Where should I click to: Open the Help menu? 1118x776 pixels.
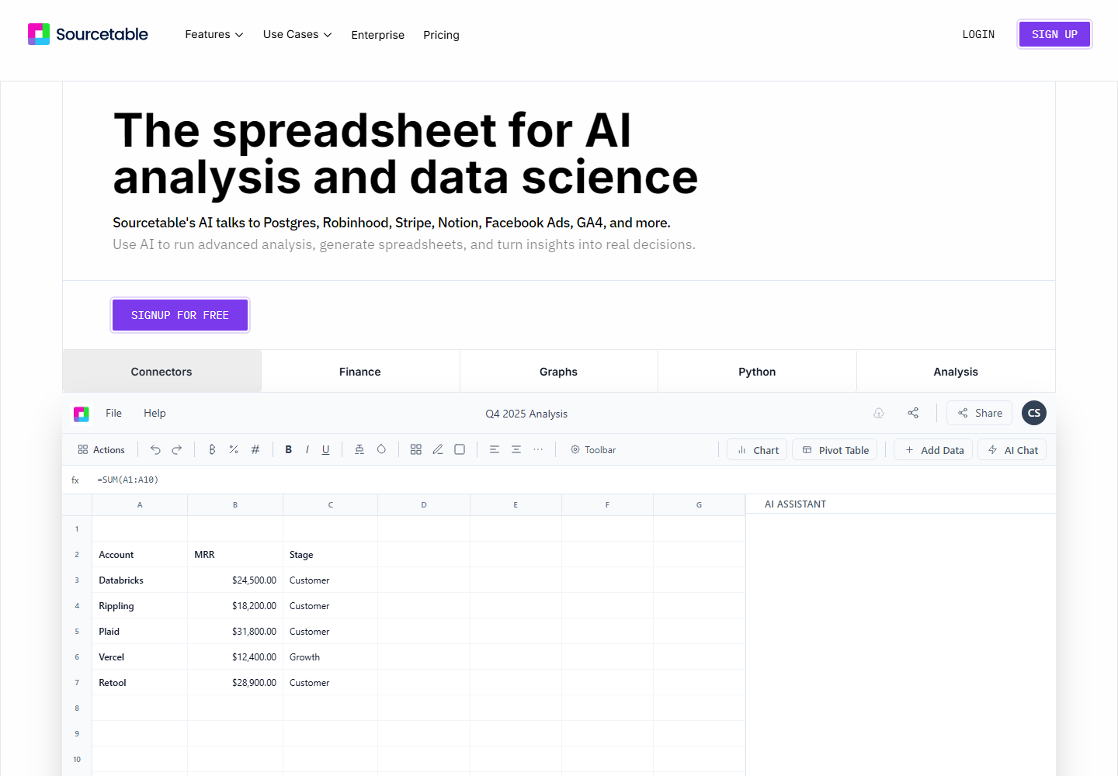pos(155,414)
